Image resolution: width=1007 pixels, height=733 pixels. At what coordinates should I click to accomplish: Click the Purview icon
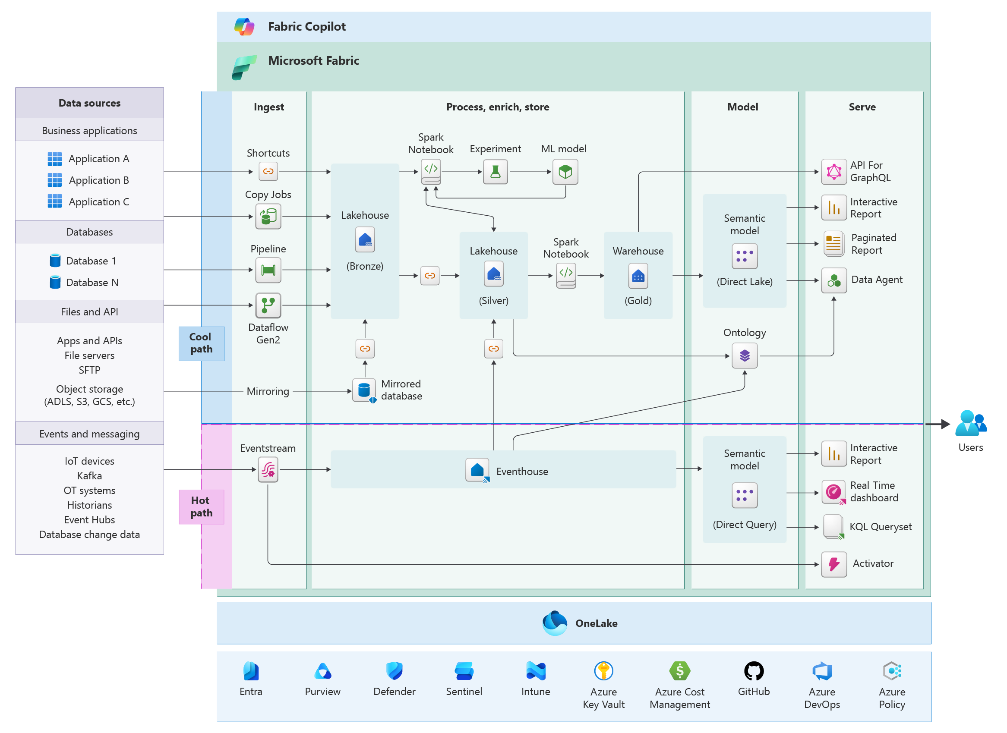point(323,671)
